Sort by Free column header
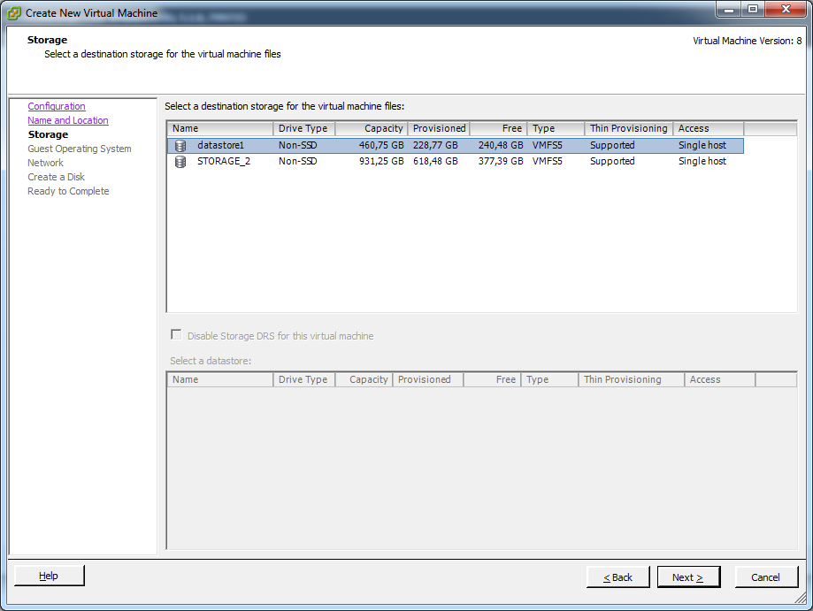Screen dimensions: 813x611 click(499, 128)
